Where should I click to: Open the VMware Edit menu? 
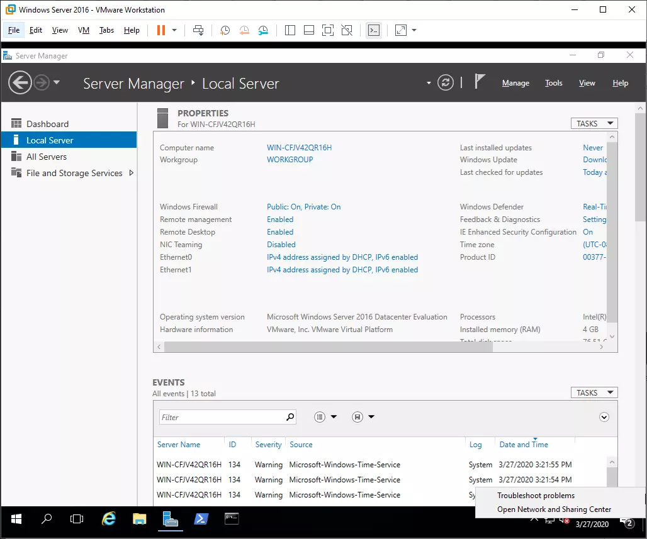pyautogui.click(x=36, y=30)
